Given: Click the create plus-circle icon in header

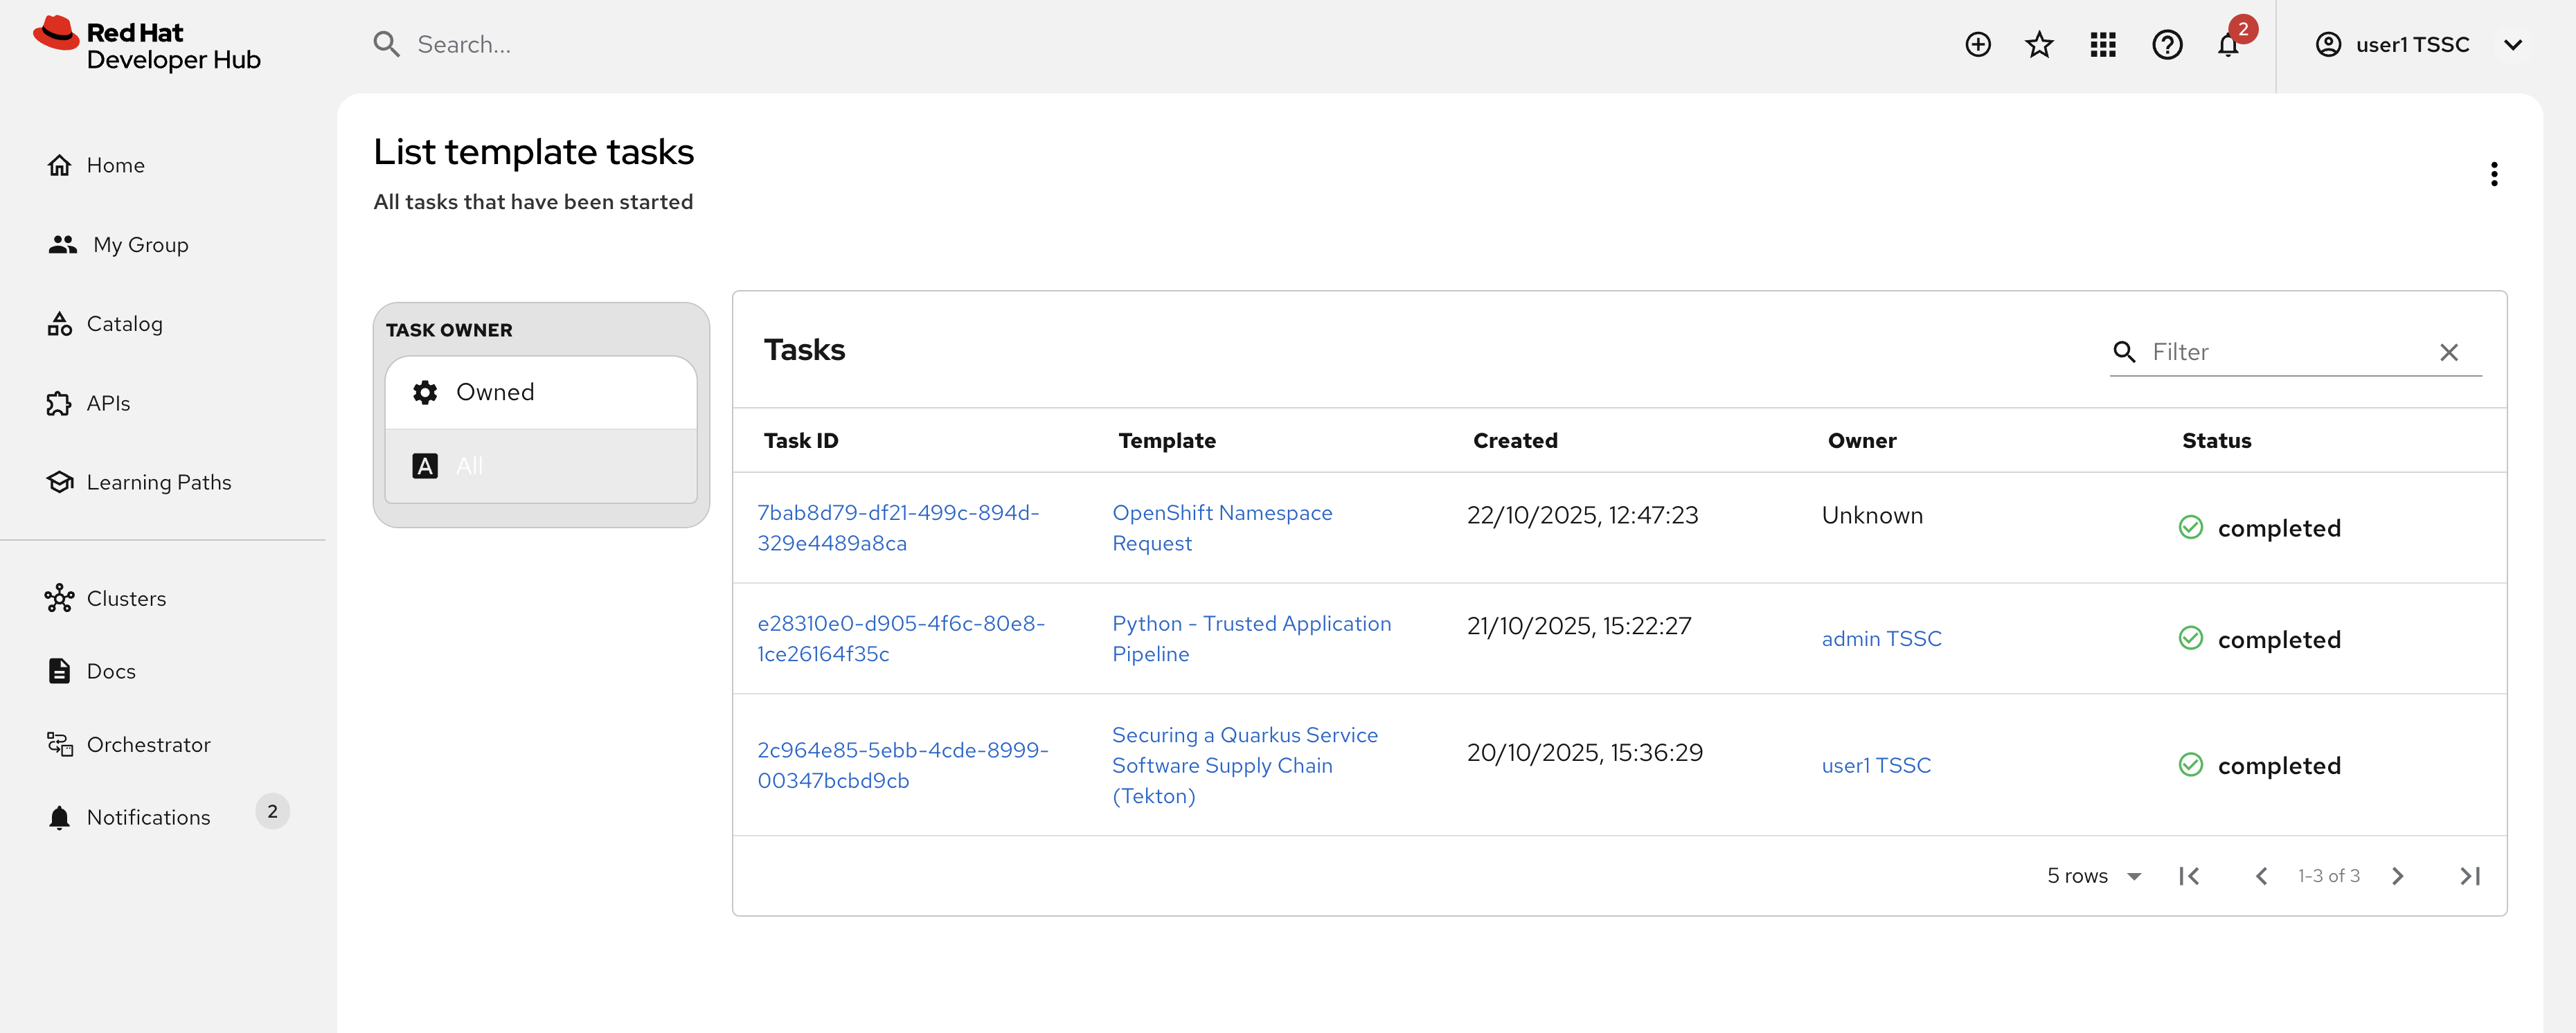Looking at the screenshot, I should tap(1977, 44).
